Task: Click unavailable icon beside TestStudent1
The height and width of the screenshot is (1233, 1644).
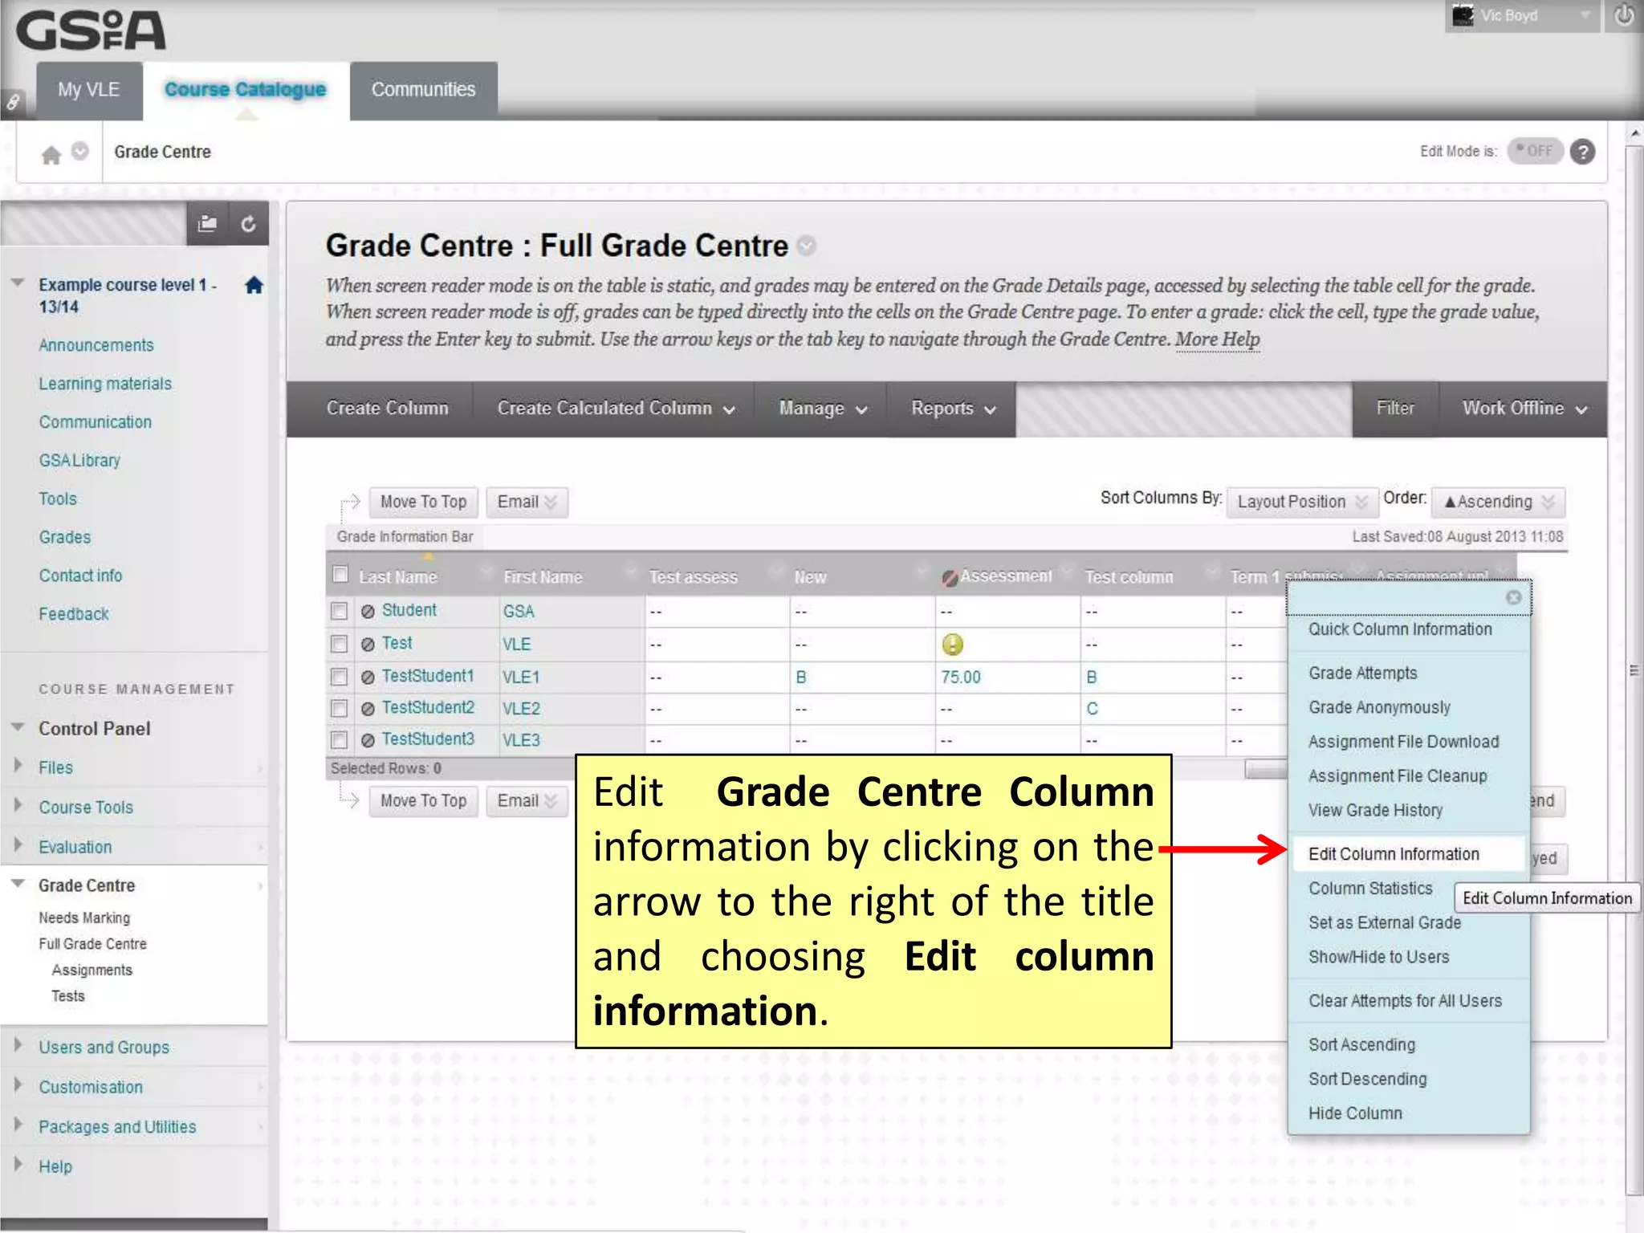Action: 368,678
